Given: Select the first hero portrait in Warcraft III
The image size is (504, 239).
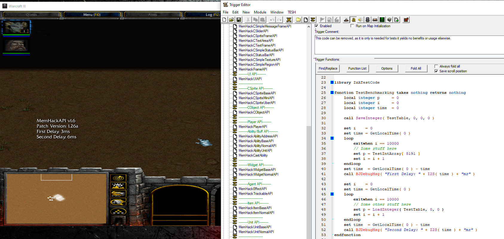Looking at the screenshot, I should coord(16,27).
